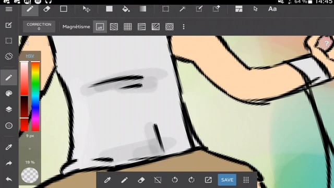The height and width of the screenshot is (188, 334).
Task: Tap the 19 % opacity control
Action: [x=30, y=162]
